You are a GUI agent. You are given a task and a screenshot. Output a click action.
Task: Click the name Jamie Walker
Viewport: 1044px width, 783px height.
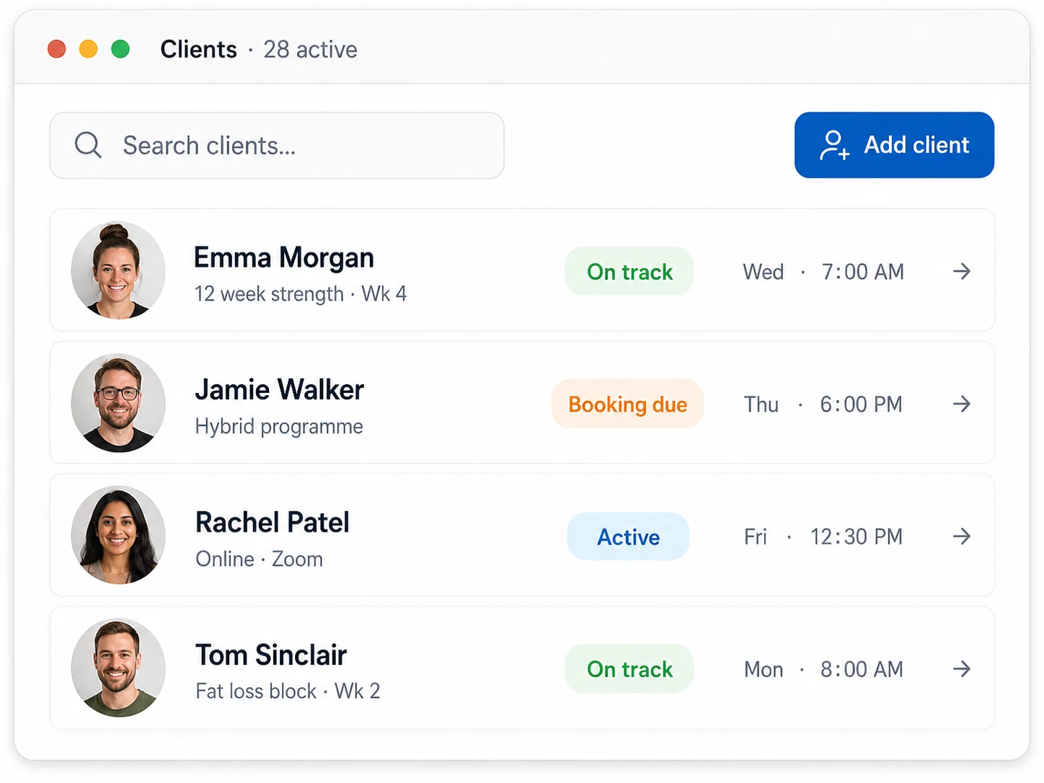click(x=280, y=390)
